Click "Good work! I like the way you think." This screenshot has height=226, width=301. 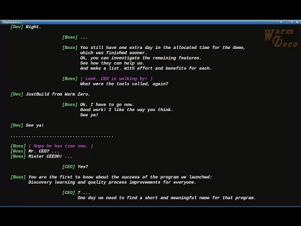(127, 110)
